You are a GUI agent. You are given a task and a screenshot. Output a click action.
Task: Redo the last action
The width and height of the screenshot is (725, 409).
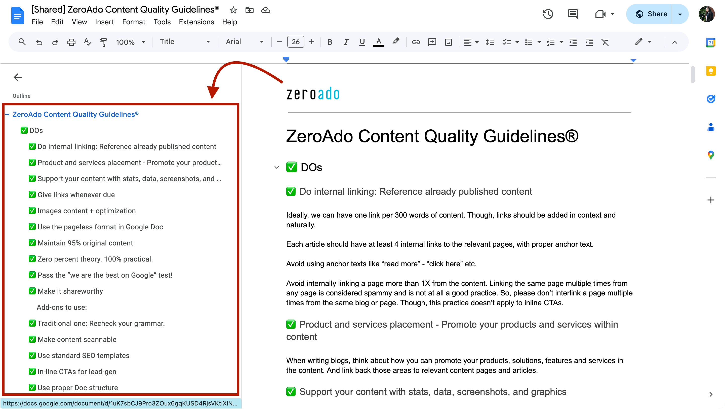click(x=55, y=42)
